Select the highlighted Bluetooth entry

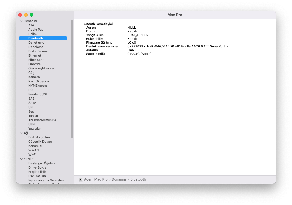click(43, 38)
